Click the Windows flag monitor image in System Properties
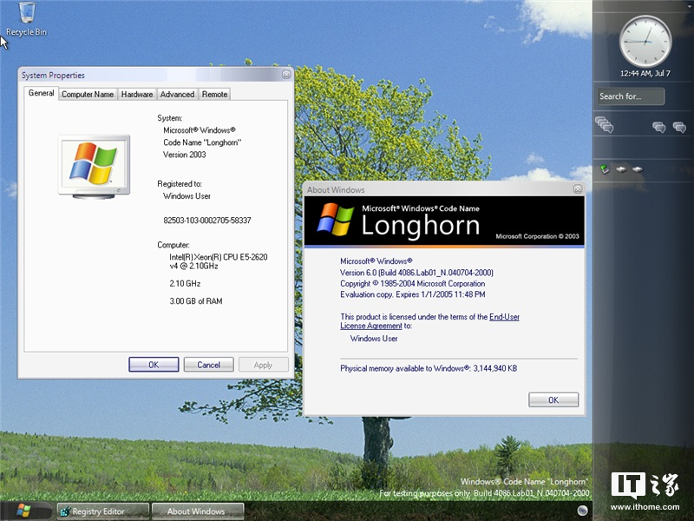The width and height of the screenshot is (694, 521). click(x=94, y=167)
